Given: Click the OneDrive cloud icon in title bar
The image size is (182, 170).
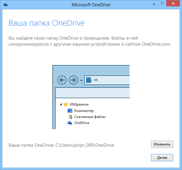Looking at the screenshot, I should click(5, 5).
